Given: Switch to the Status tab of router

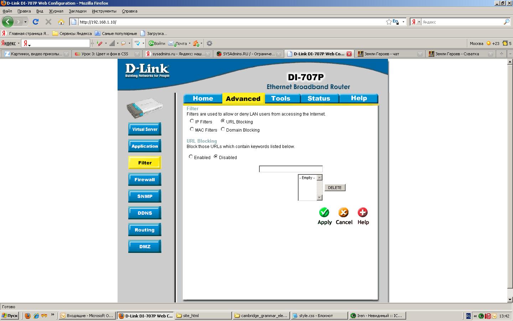Looking at the screenshot, I should coord(319,98).
